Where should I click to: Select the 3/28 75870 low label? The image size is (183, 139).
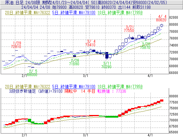click(x=145, y=46)
